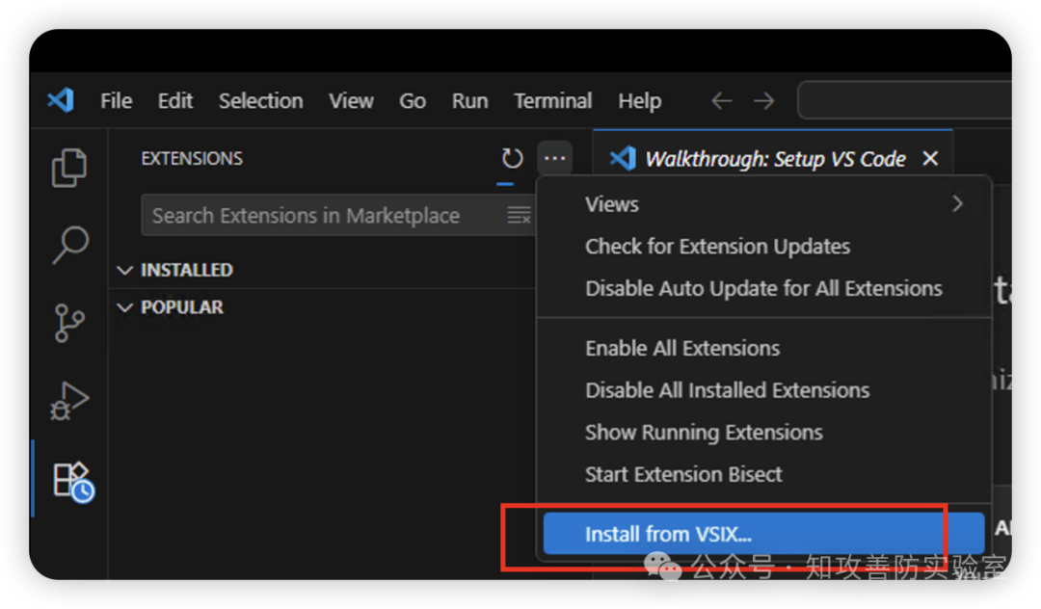1041x609 pixels.
Task: Close the Walkthrough: Setup VS Code tab
Action: pos(930,159)
